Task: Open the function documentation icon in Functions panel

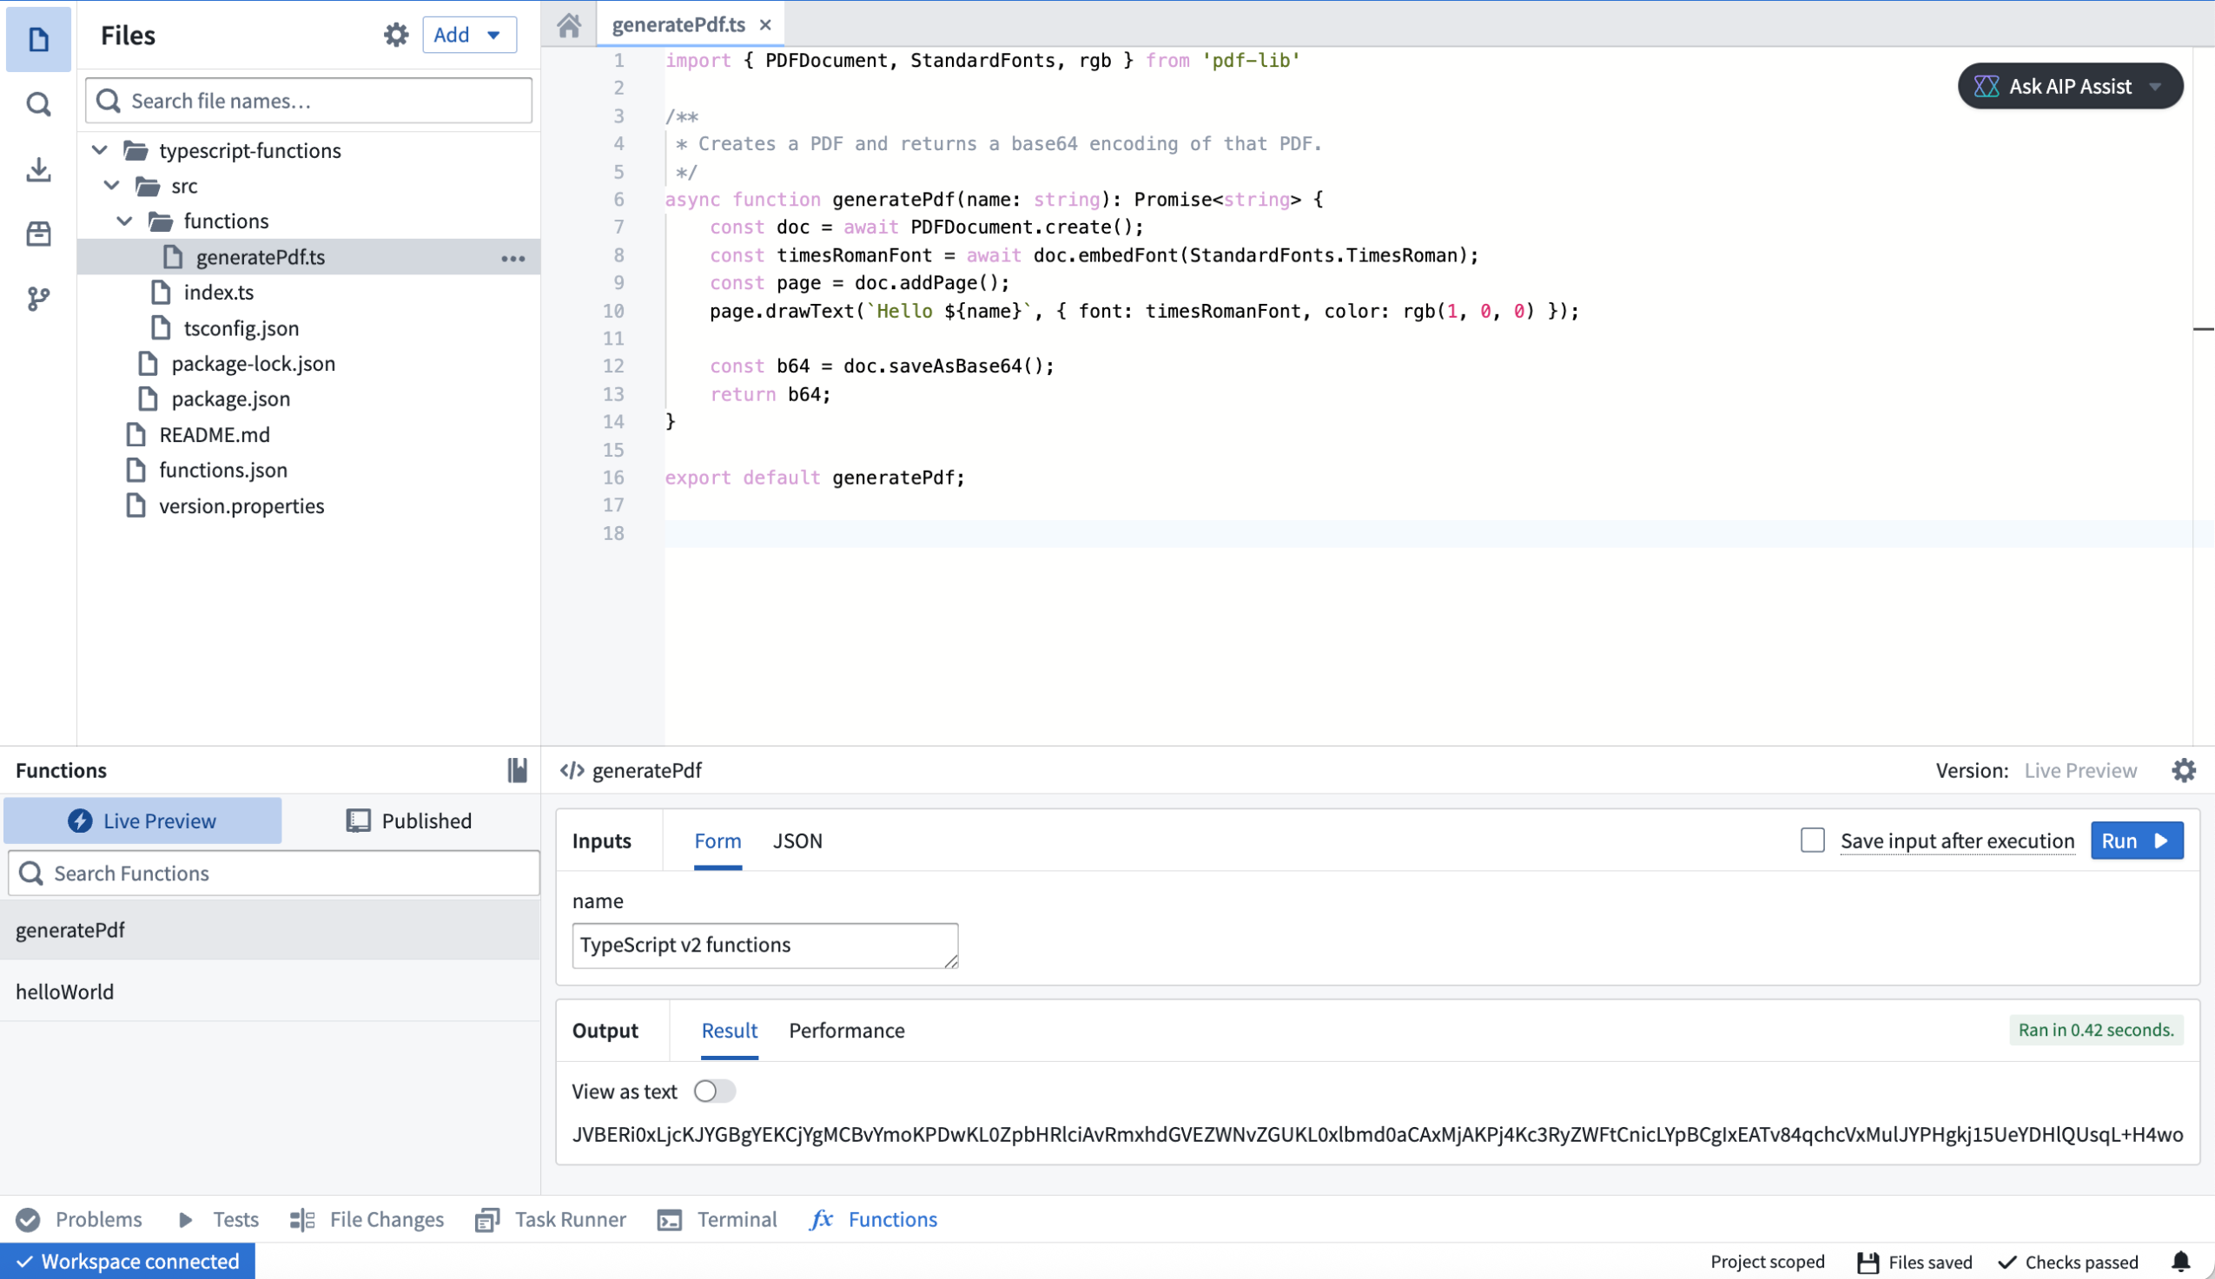Action: [517, 770]
